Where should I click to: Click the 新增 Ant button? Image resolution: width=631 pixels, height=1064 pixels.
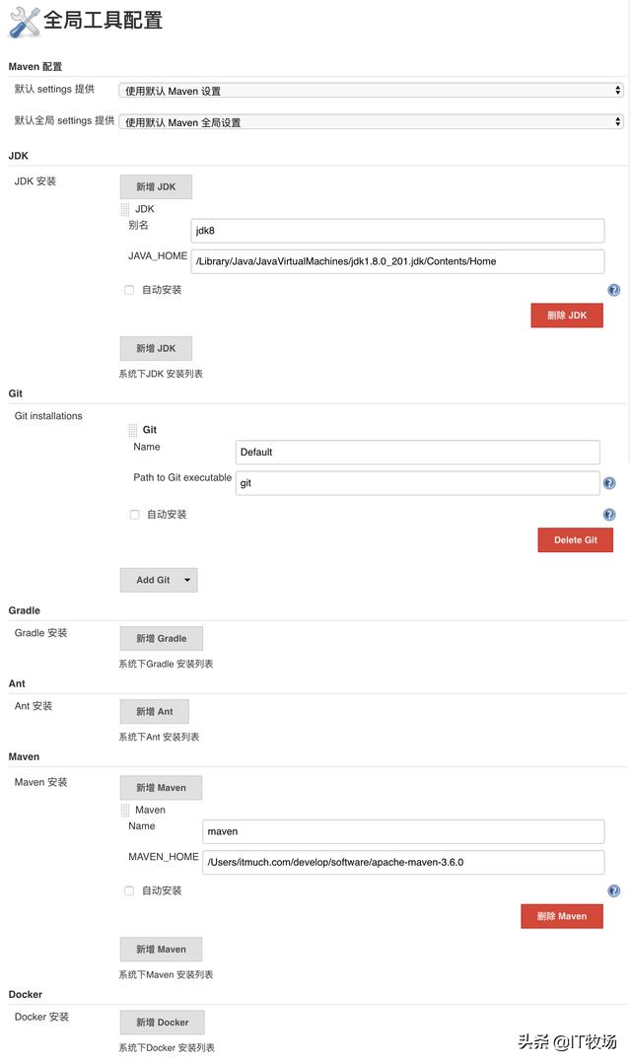[x=155, y=712]
